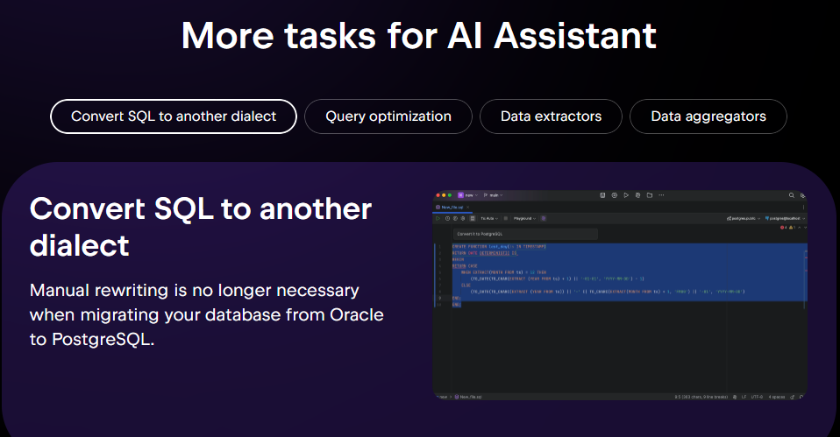
Task: Open the Playground dropdown
Action: [x=524, y=218]
